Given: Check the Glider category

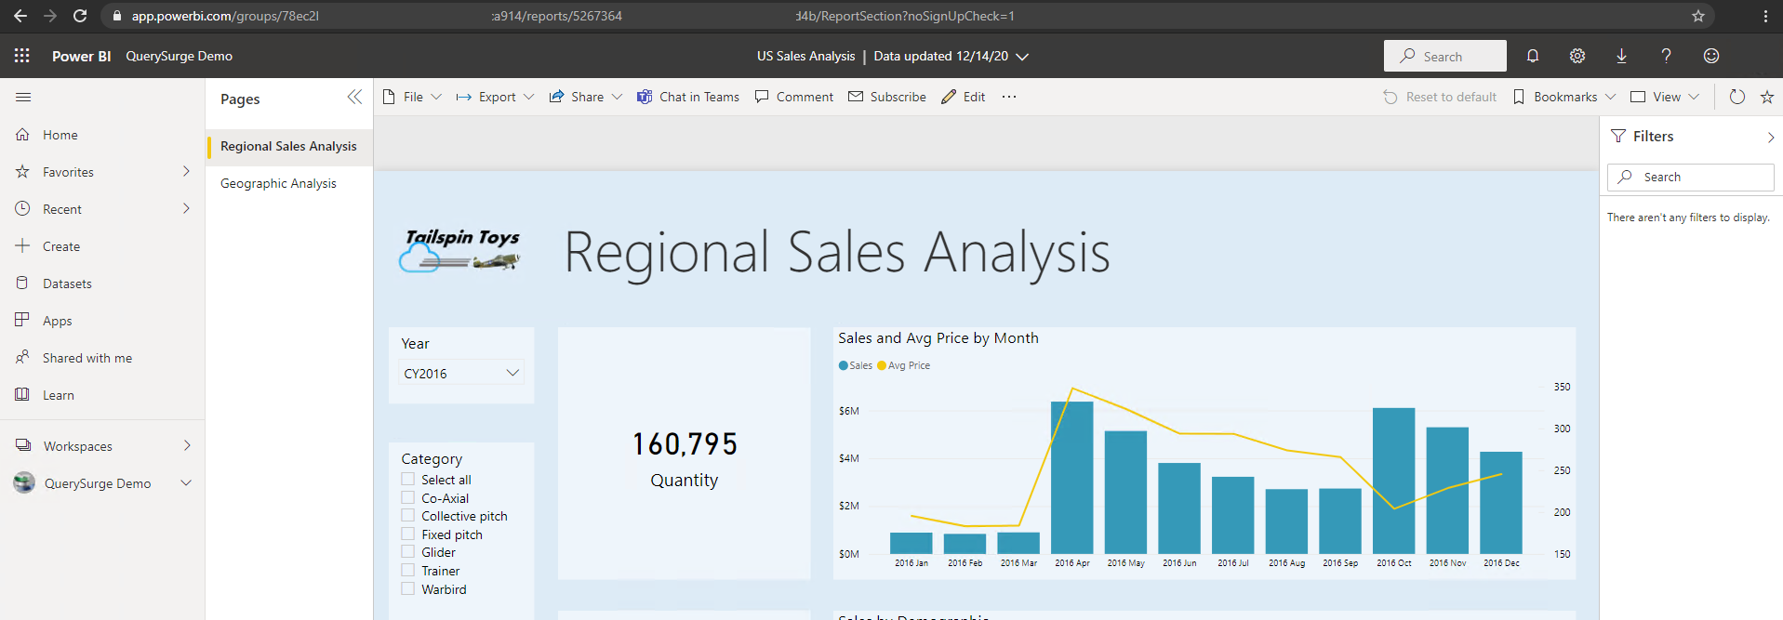Looking at the screenshot, I should [x=407, y=551].
